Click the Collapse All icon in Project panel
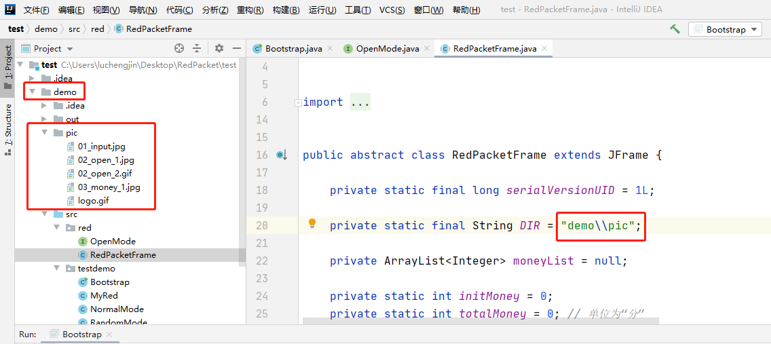Viewport: 771px width, 344px height. tap(197, 48)
